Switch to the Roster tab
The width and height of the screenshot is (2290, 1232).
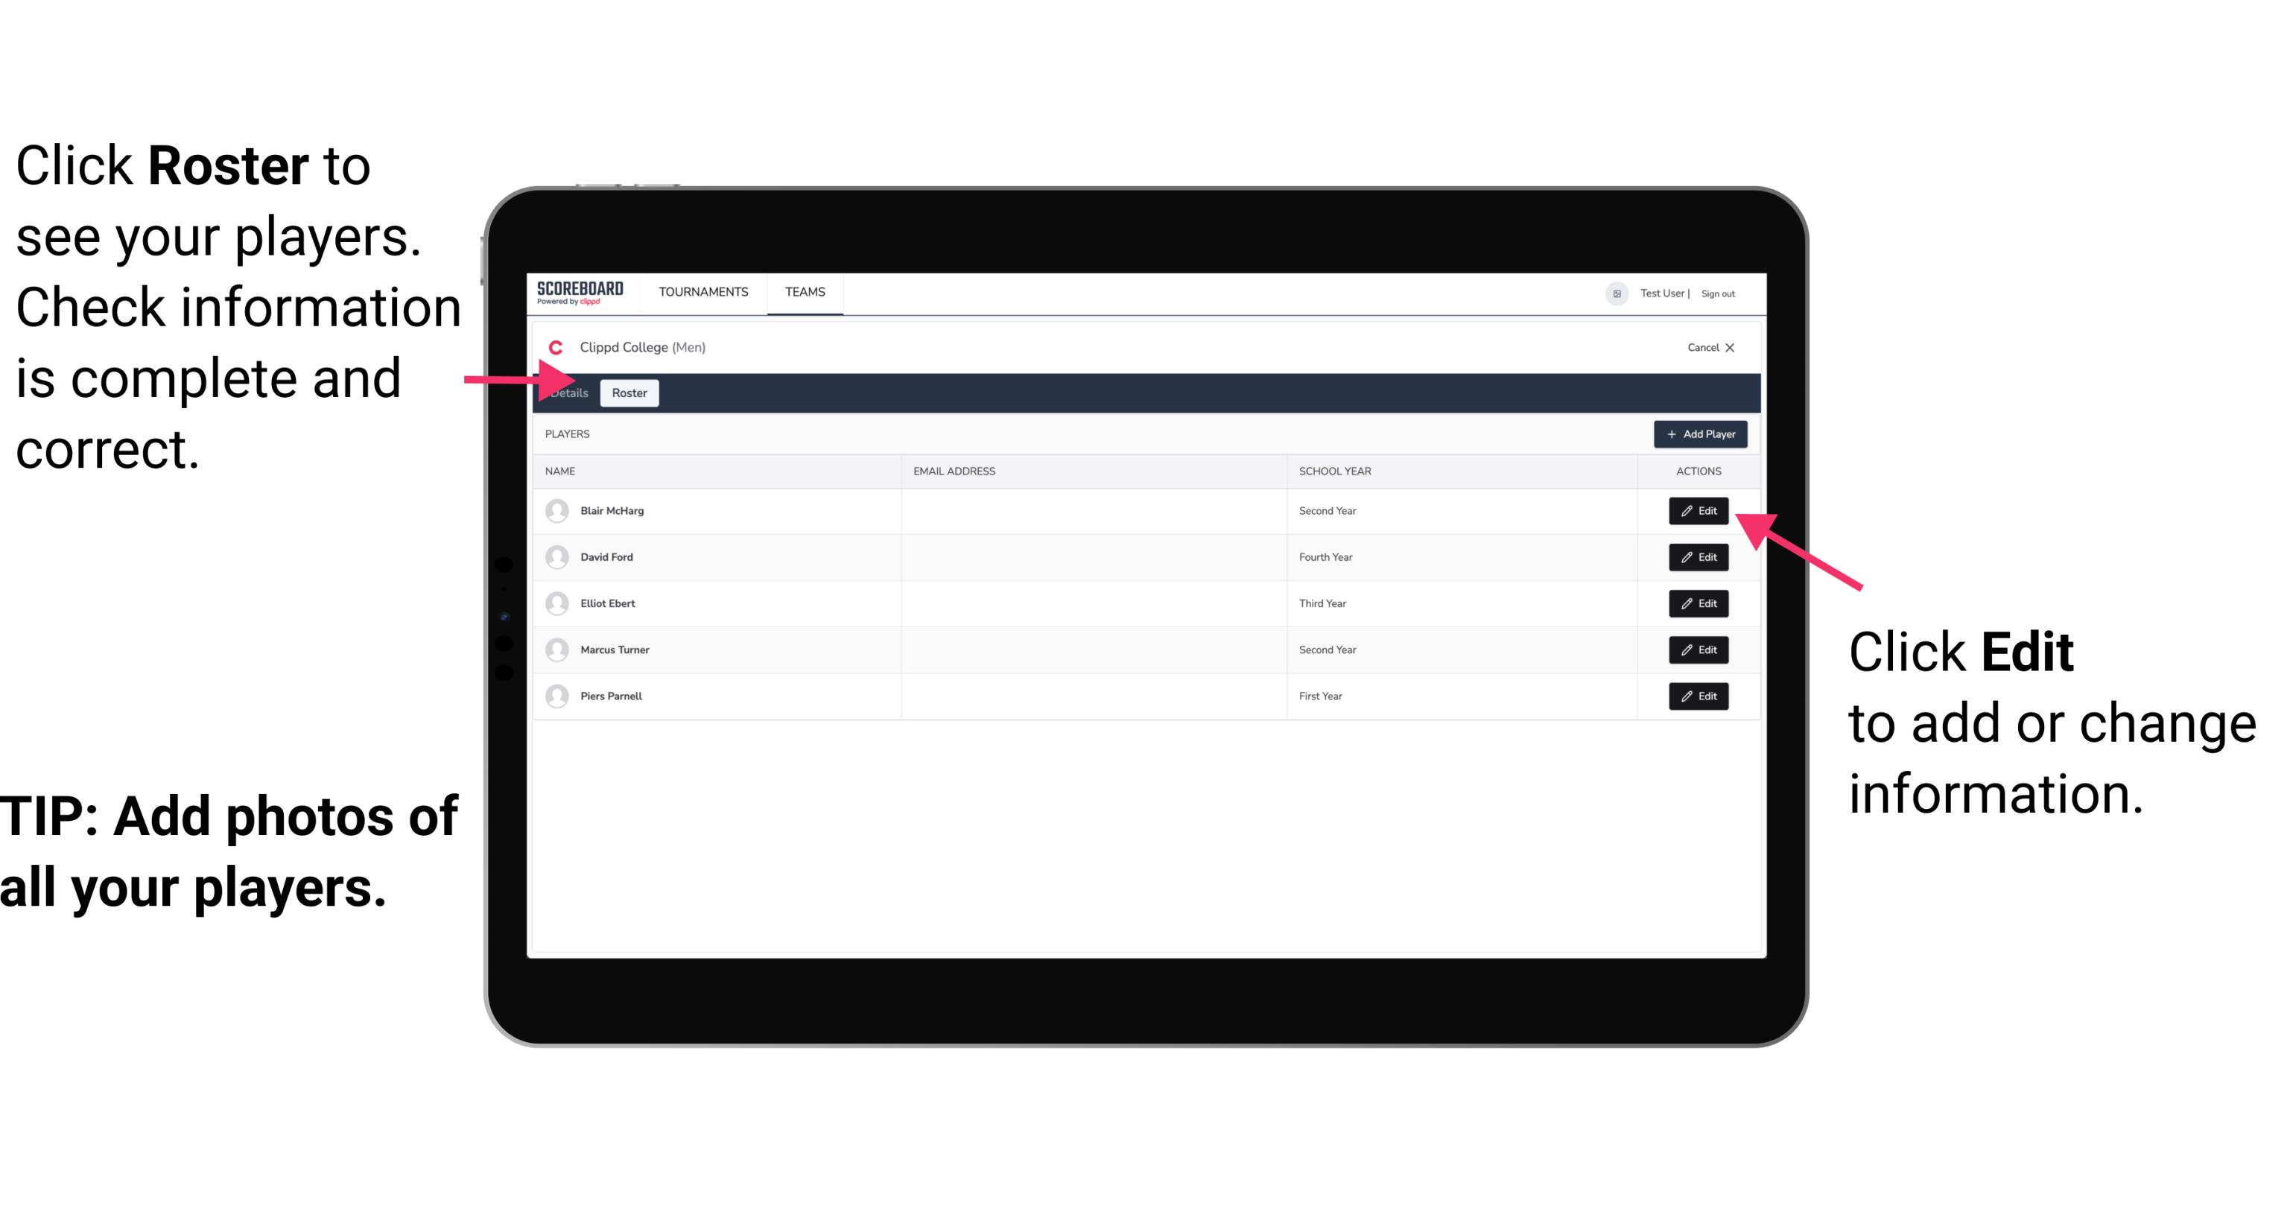pyautogui.click(x=627, y=393)
